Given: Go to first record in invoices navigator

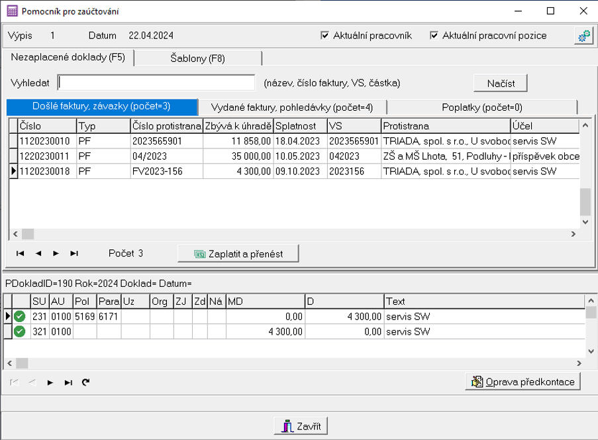Looking at the screenshot, I should [x=20, y=253].
